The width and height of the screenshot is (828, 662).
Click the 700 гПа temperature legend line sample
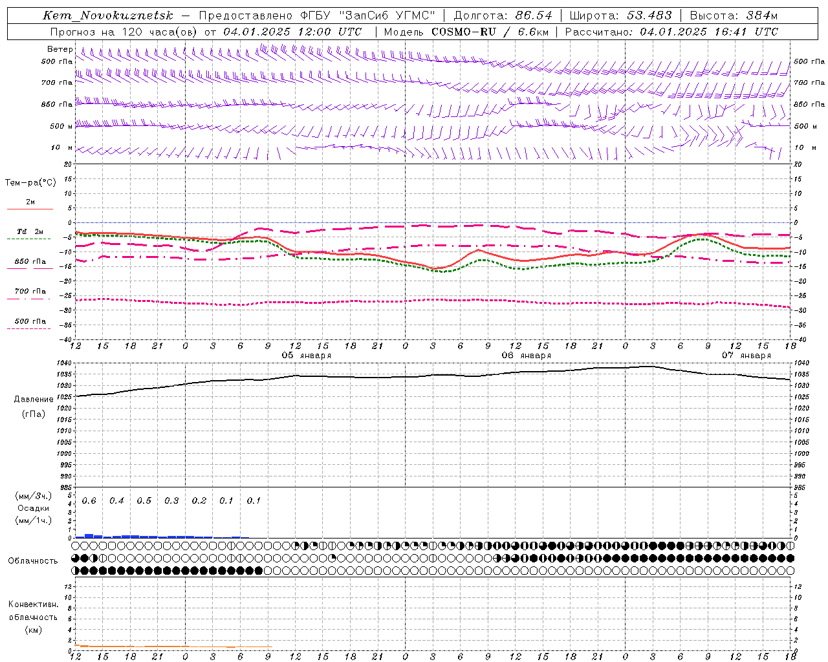[28, 299]
